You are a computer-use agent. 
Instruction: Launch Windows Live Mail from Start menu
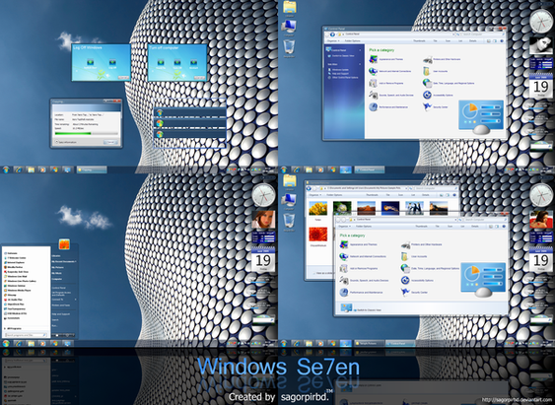tap(17, 276)
